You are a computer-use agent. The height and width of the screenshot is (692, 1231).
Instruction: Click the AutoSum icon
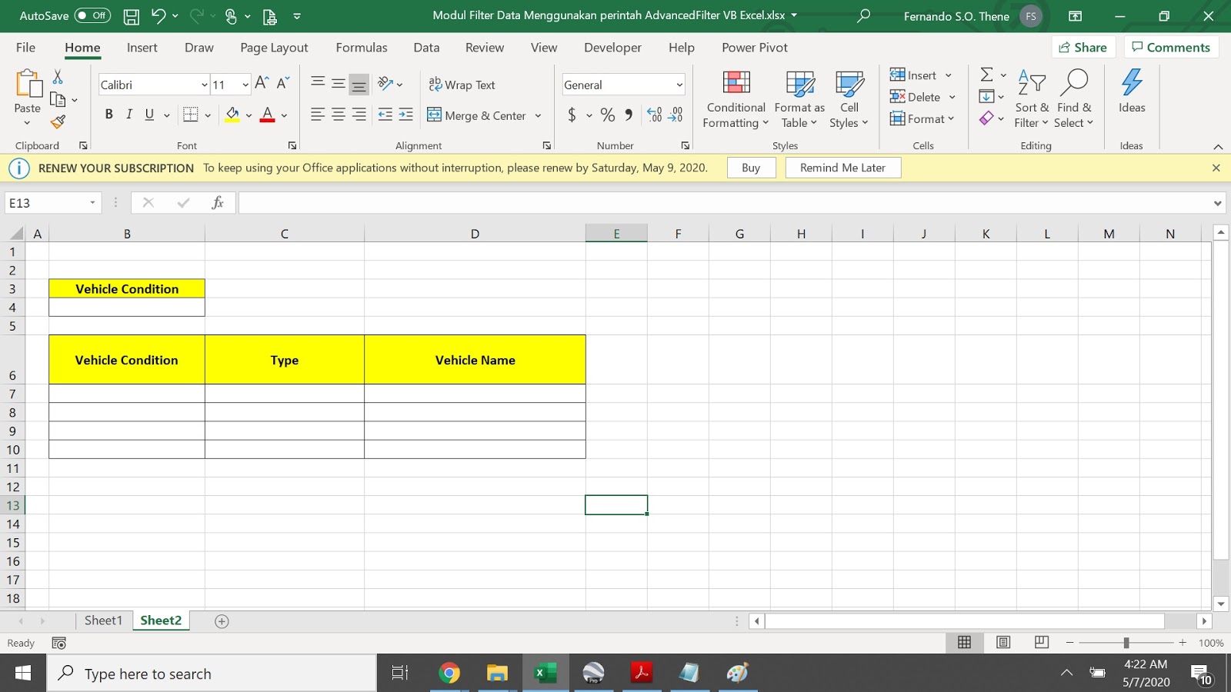pos(986,75)
